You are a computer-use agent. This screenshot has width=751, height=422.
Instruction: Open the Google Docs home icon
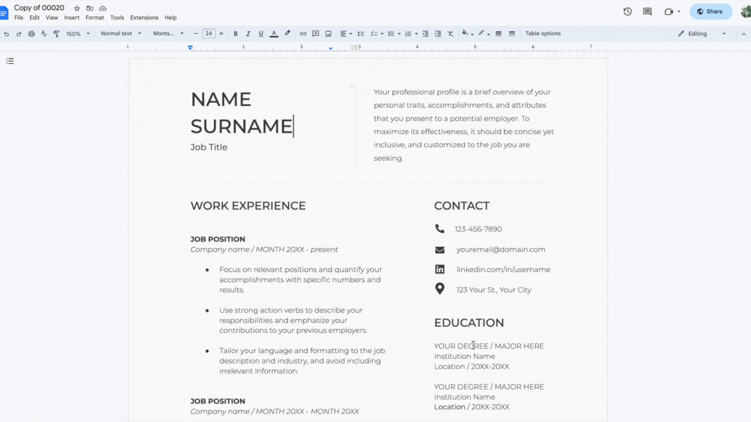coord(4,13)
